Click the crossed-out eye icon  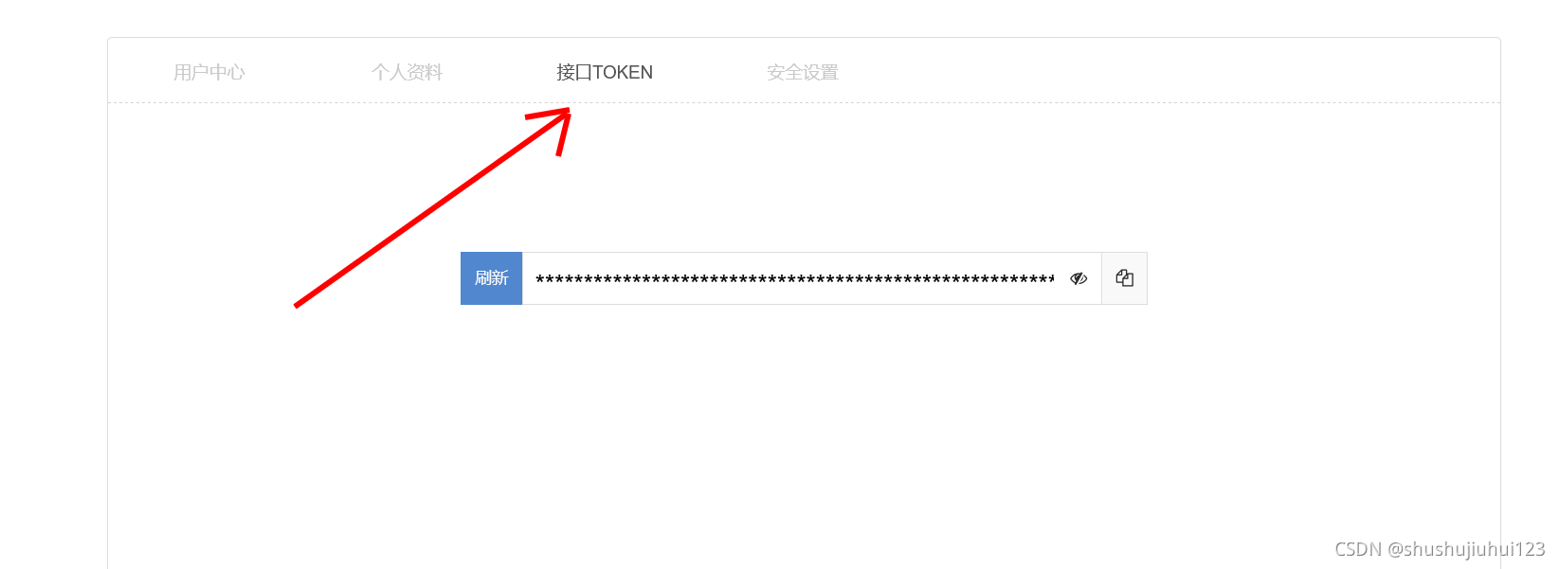(1079, 278)
